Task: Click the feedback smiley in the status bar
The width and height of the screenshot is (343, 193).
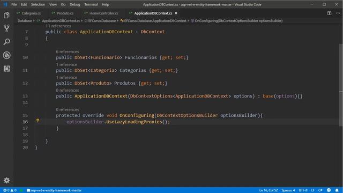Action: (329, 190)
